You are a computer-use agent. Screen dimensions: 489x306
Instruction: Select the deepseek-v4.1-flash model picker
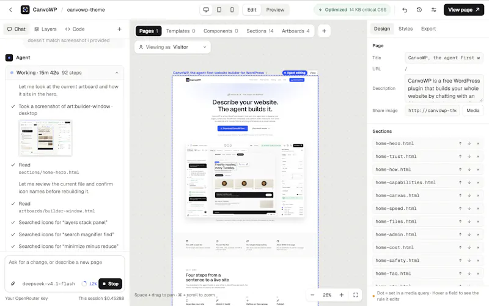(49, 284)
